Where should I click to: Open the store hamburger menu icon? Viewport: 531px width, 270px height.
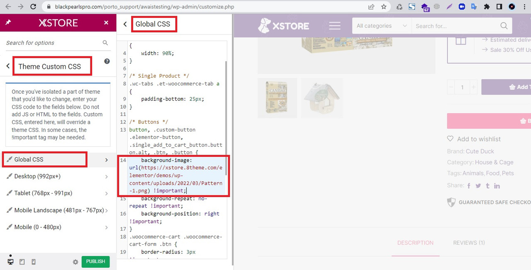334,26
